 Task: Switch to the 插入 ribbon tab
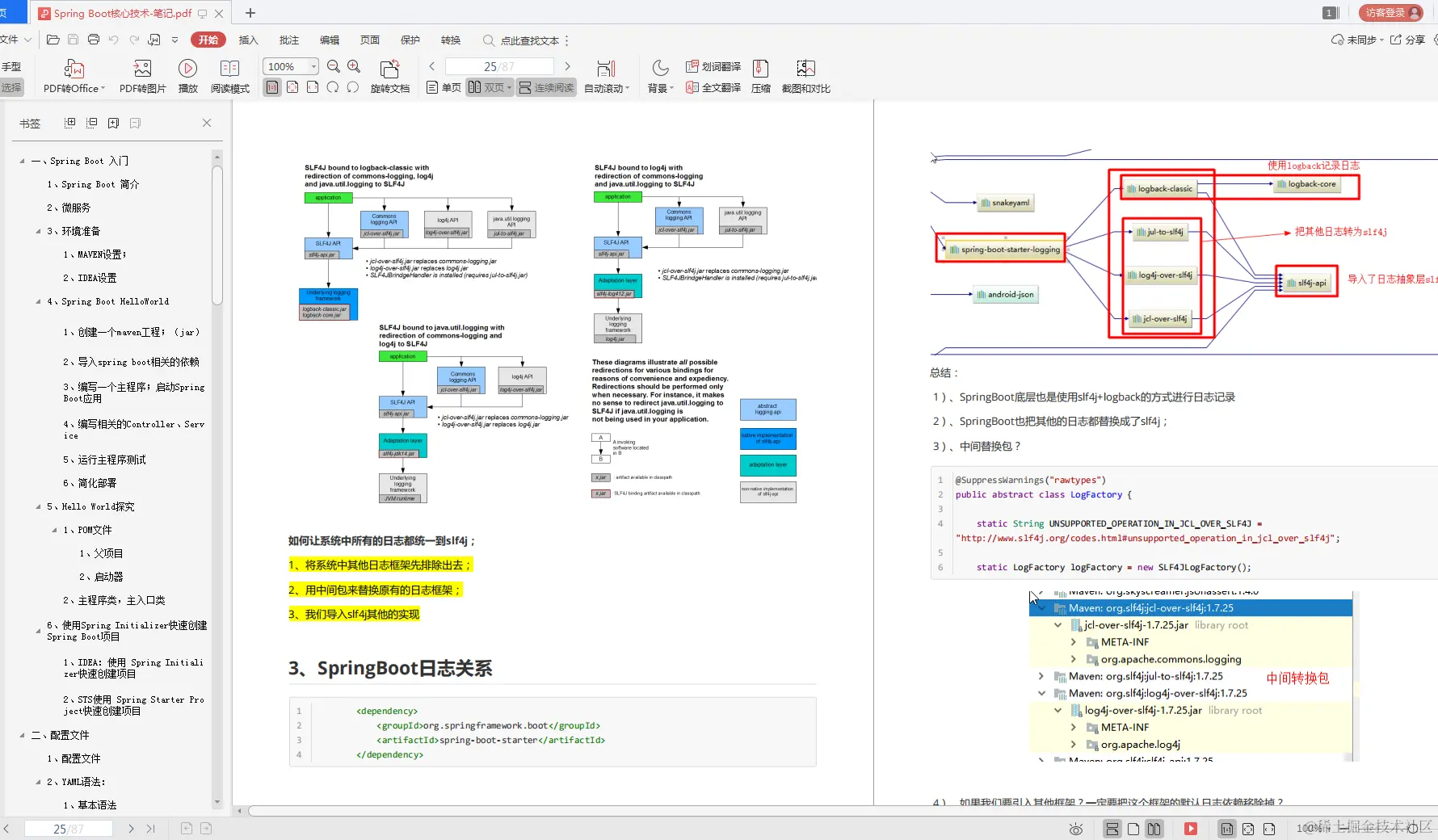[x=247, y=39]
